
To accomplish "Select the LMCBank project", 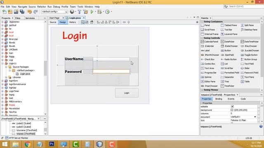I will click(13, 49).
